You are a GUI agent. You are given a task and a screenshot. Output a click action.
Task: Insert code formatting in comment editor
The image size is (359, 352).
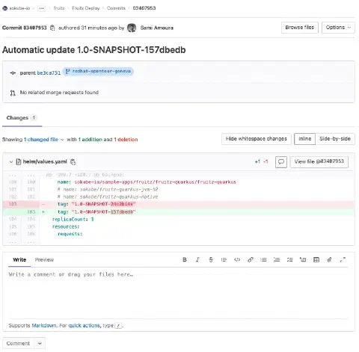coord(237,259)
